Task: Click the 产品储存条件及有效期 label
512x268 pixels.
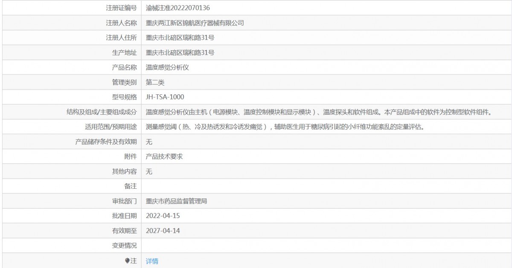Action: coord(106,142)
